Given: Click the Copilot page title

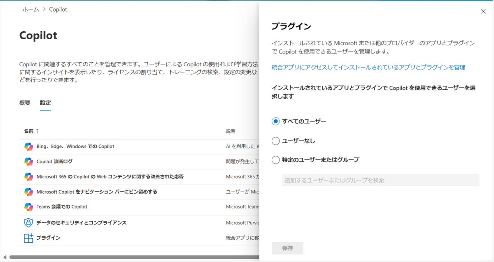Looking at the screenshot, I should click(38, 35).
